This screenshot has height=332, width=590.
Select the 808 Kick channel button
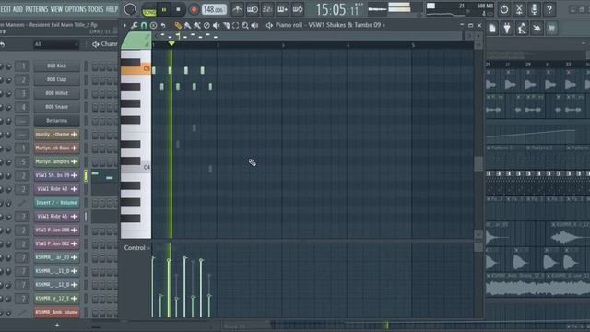(57, 65)
